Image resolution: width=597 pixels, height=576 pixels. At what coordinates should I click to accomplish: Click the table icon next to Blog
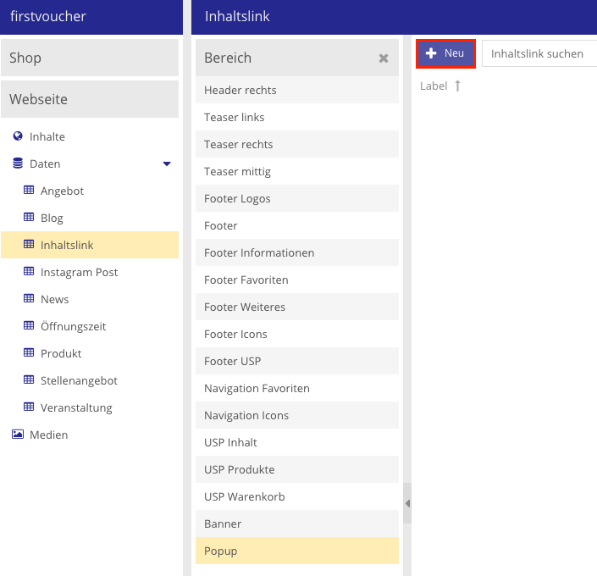tap(29, 217)
